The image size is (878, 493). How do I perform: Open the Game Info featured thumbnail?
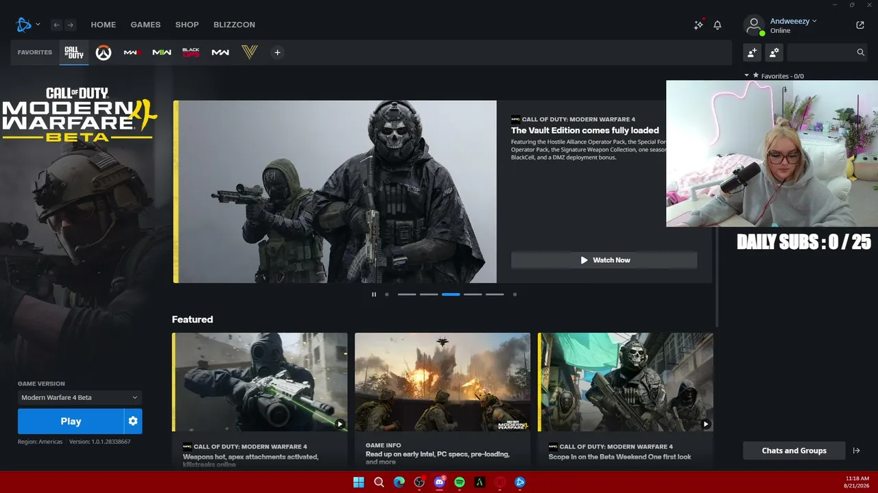coord(442,382)
